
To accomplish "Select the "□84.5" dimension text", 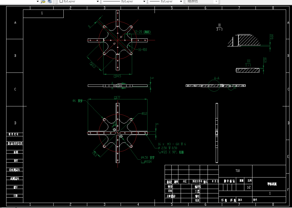I will [117, 76].
